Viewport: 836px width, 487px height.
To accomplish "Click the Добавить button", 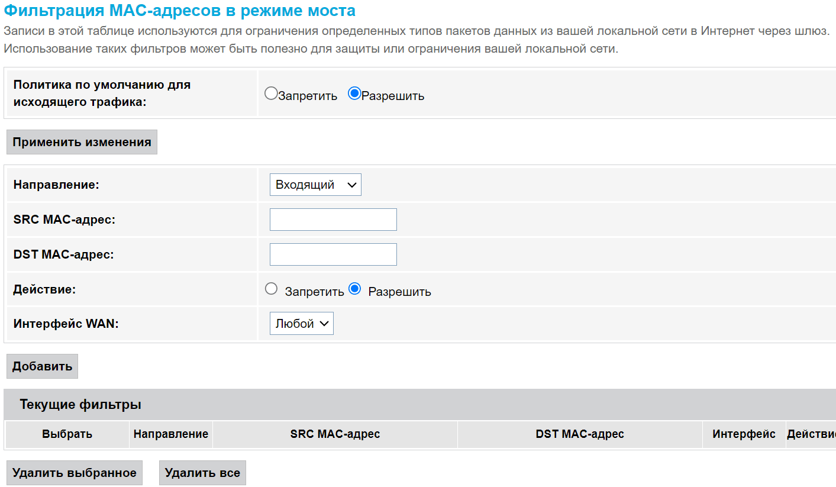I will coord(42,366).
